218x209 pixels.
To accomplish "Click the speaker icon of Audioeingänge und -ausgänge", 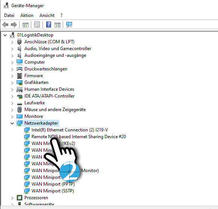I will point(19,55).
